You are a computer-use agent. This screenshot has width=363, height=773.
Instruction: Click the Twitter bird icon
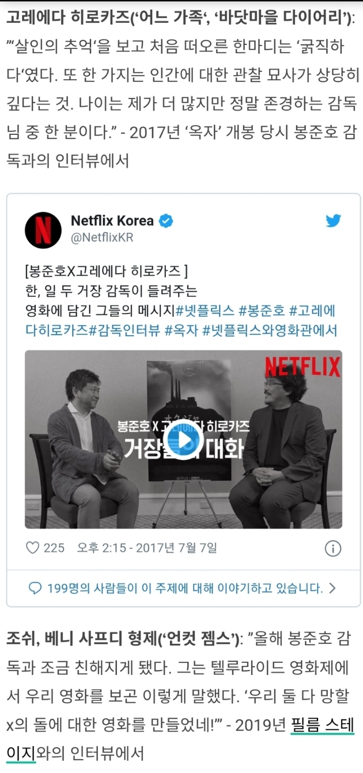coord(333,221)
